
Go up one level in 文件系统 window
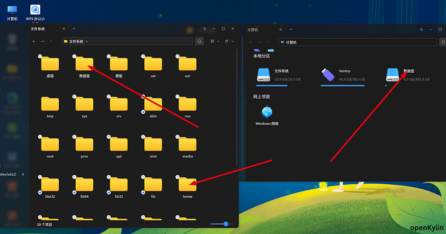[51, 41]
